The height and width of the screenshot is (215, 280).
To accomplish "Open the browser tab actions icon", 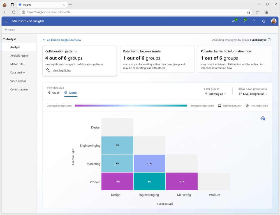I will tap(12, 5).
